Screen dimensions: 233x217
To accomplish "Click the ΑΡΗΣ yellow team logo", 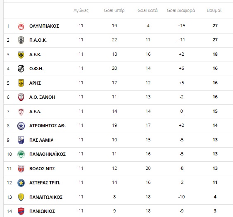I will 21,83.
